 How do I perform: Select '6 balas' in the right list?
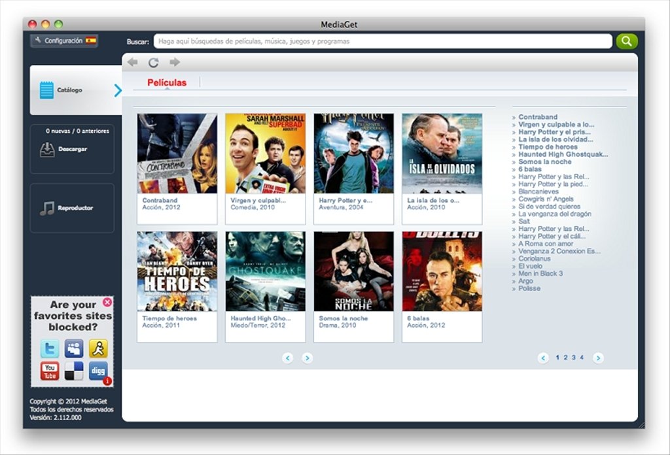(530, 169)
